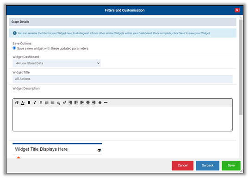Close the Filters and Customisation dialog
This screenshot has width=249, height=178.
(x=237, y=10)
